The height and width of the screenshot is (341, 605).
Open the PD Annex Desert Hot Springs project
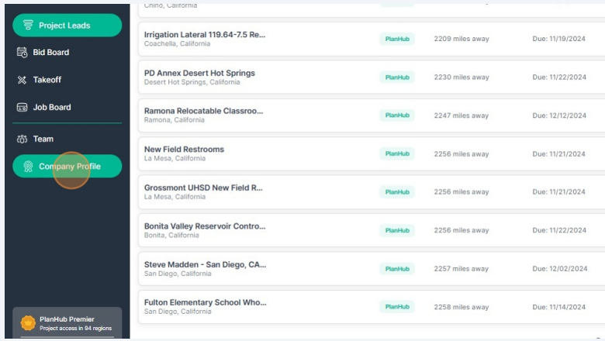pos(372,77)
